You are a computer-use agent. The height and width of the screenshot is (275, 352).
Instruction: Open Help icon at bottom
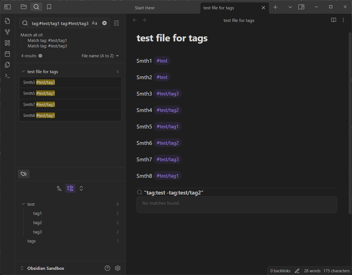tap(107, 268)
